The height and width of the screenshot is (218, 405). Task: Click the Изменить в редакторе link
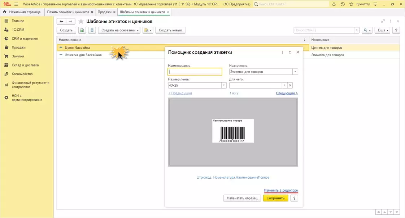[280, 190]
